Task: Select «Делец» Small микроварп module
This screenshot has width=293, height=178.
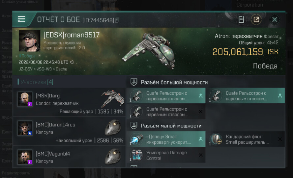Action: pos(166,139)
